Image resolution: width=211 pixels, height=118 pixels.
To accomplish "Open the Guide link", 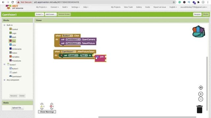I will (x=148, y=7).
